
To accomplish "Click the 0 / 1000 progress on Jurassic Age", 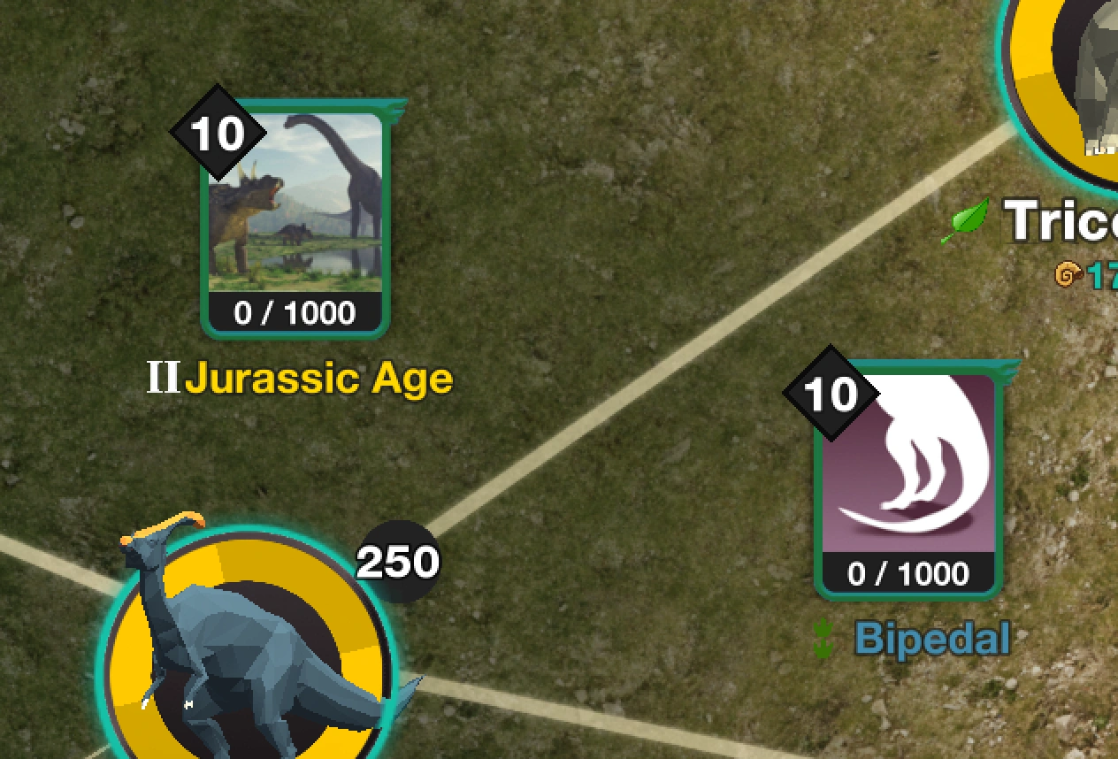I will click(x=295, y=312).
